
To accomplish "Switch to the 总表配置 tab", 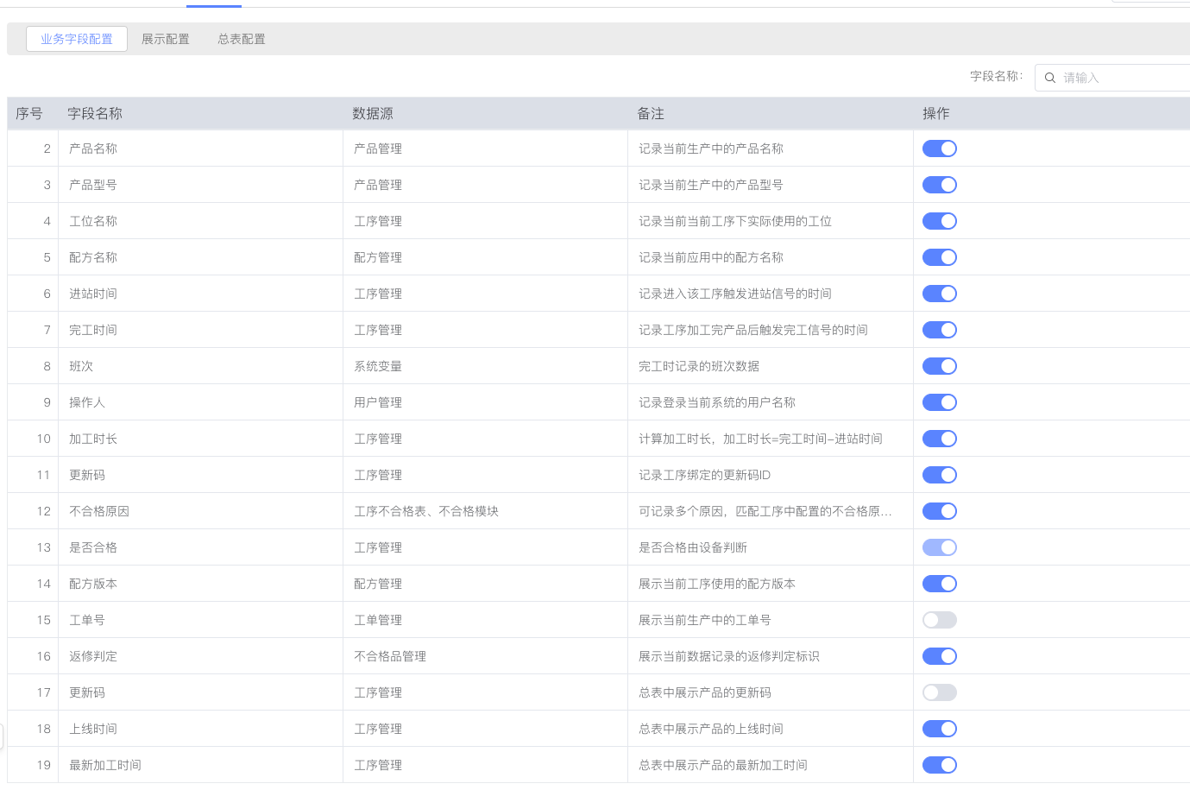I will click(242, 39).
